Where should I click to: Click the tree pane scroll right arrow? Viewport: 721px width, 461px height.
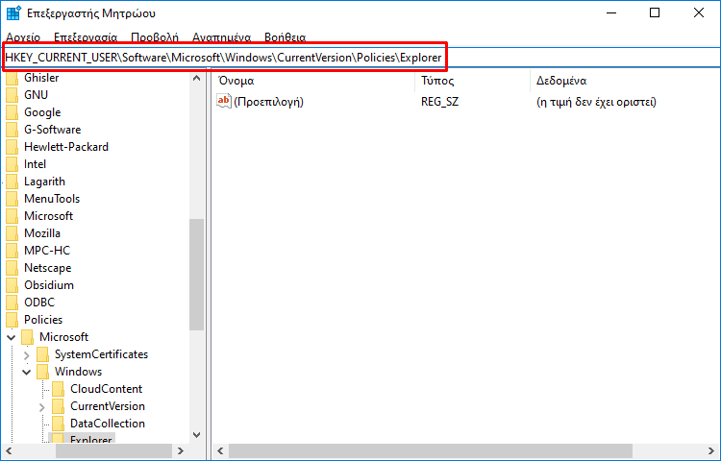[181, 450]
